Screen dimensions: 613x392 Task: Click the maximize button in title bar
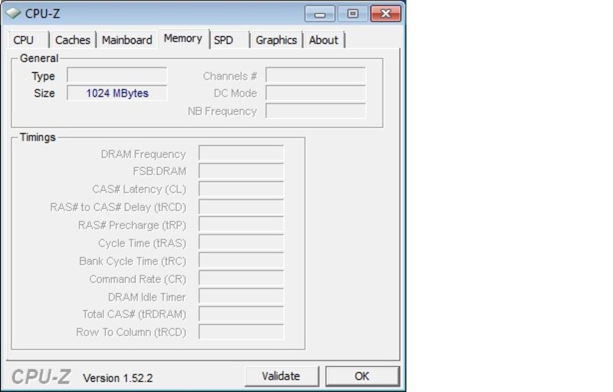click(x=352, y=14)
